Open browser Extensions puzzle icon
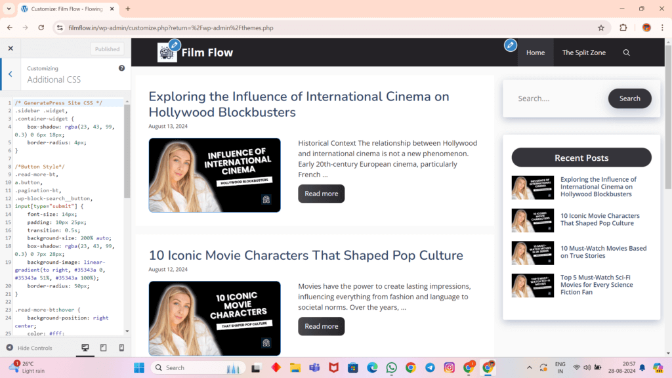The height and width of the screenshot is (378, 672). [623, 28]
